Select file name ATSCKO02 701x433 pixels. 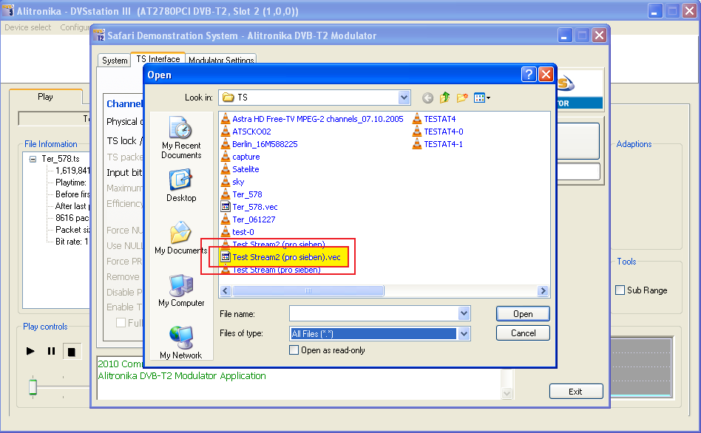click(x=251, y=132)
